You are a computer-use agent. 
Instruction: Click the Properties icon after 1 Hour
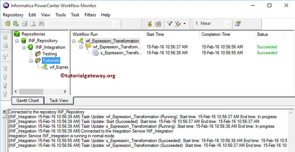pyautogui.click(x=238, y=23)
